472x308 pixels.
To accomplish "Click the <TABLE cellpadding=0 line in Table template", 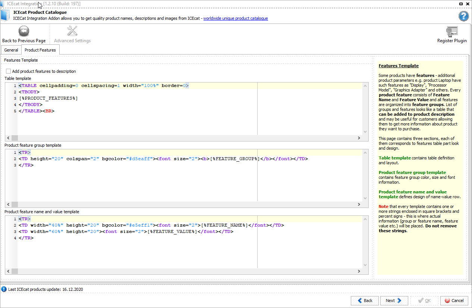I will (x=104, y=85).
